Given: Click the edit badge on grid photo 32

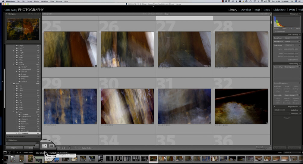Looking at the screenshot, I should [x=267, y=123].
